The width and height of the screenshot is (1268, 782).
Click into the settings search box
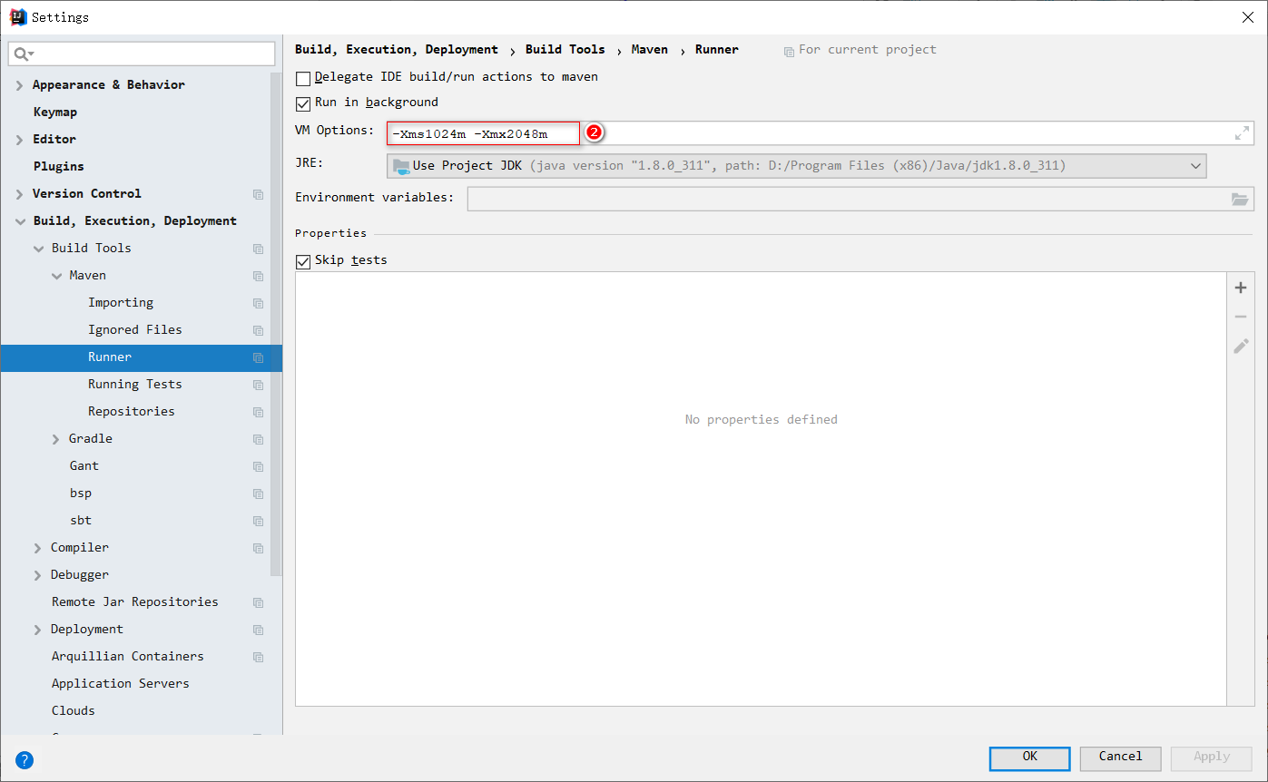pyautogui.click(x=142, y=54)
